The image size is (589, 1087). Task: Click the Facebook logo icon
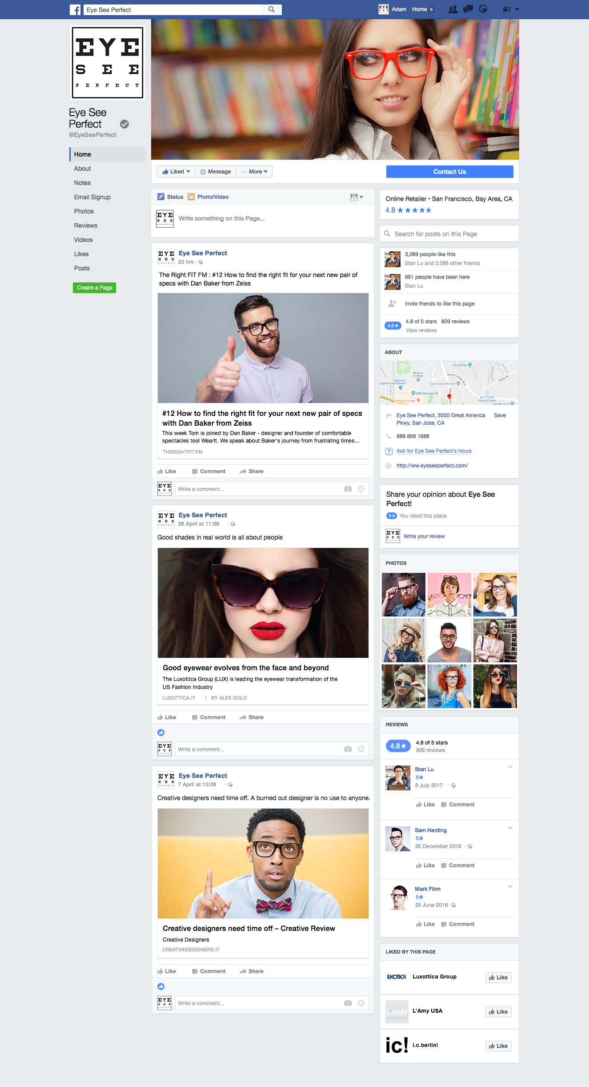[x=75, y=10]
